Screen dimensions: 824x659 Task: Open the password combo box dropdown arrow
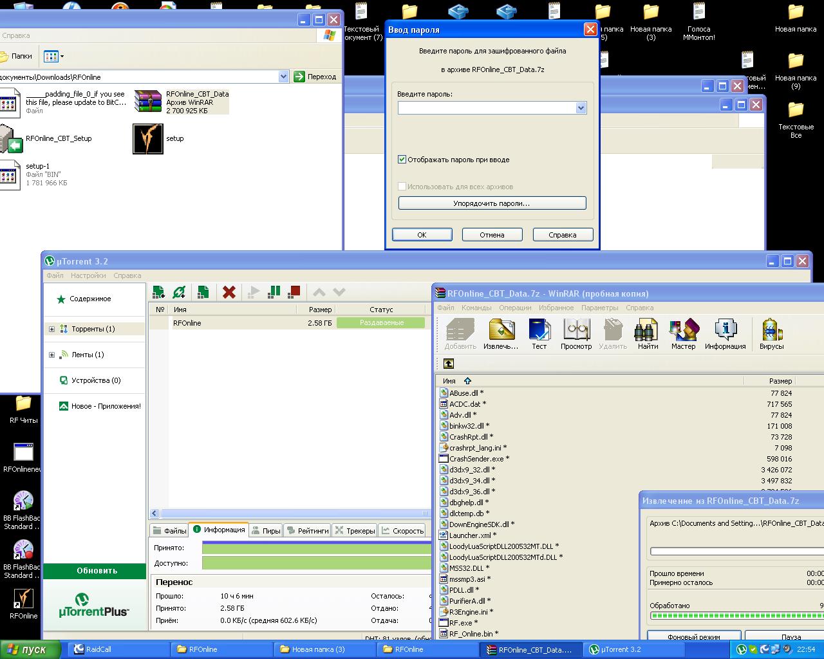(581, 108)
